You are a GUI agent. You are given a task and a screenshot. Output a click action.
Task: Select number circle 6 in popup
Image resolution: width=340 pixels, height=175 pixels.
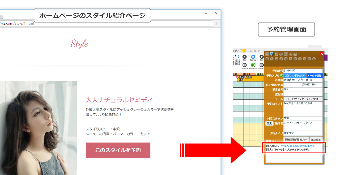[x=295, y=59]
